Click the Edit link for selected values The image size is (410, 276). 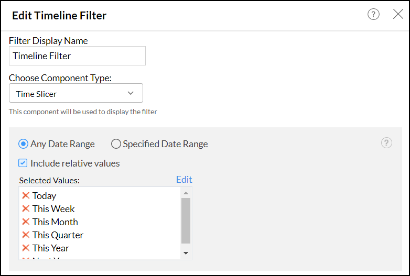[x=184, y=180]
